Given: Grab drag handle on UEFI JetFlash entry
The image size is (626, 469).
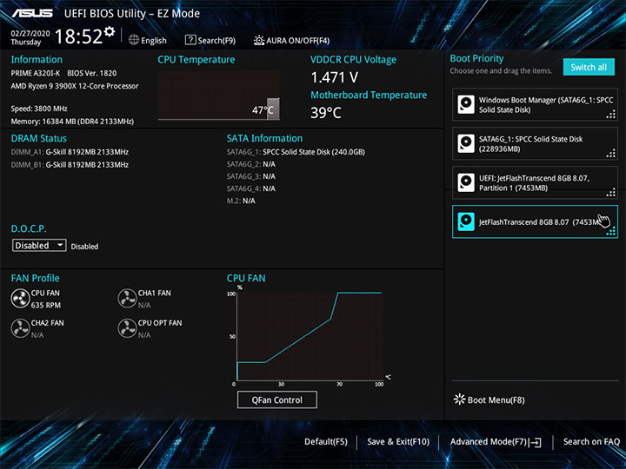Looking at the screenshot, I should (x=611, y=193).
